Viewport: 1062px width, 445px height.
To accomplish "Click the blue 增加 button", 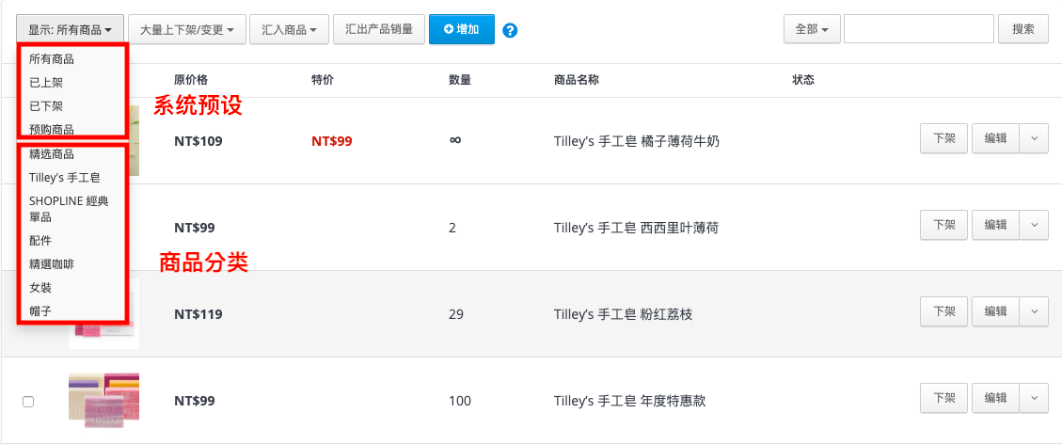I will (461, 30).
